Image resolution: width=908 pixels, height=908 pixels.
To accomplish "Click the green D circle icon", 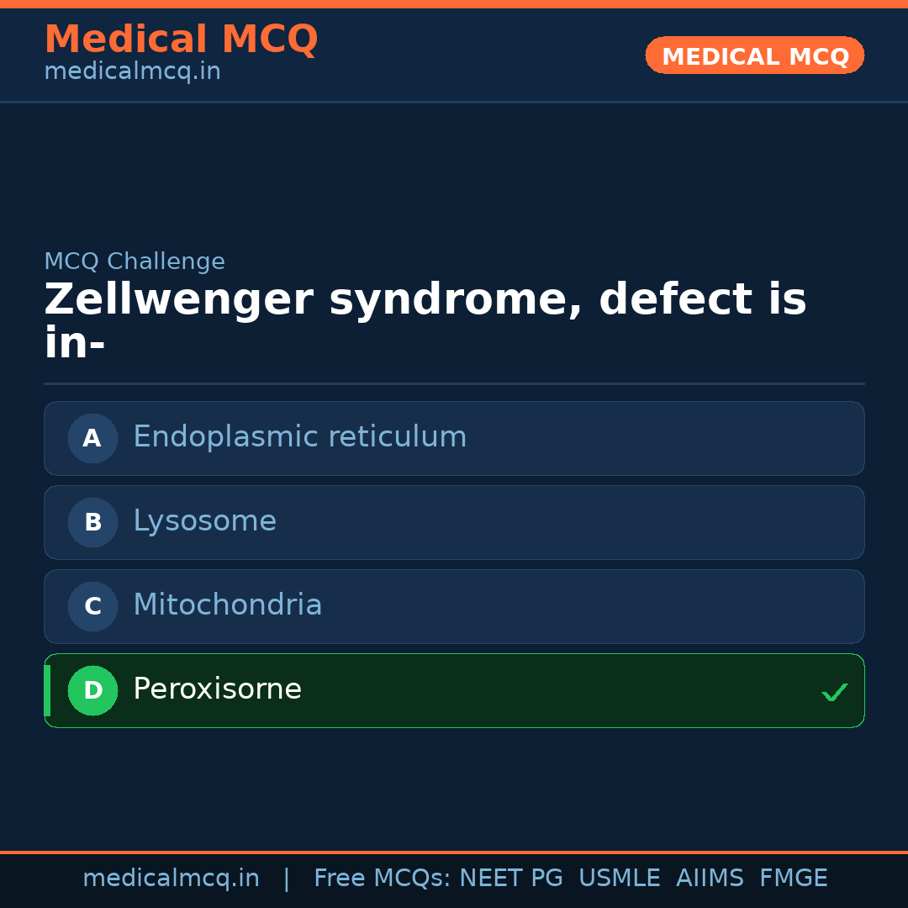I will pos(92,690).
